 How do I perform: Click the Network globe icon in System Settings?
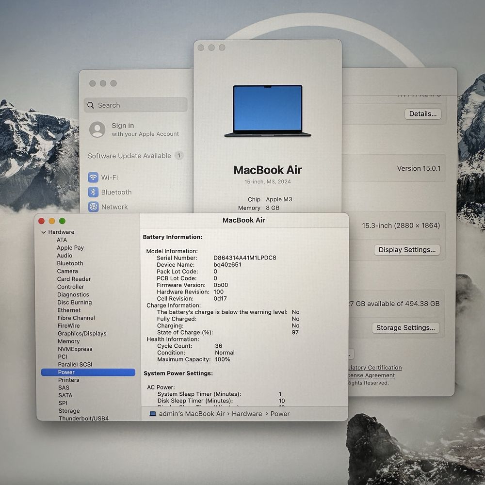coord(94,207)
